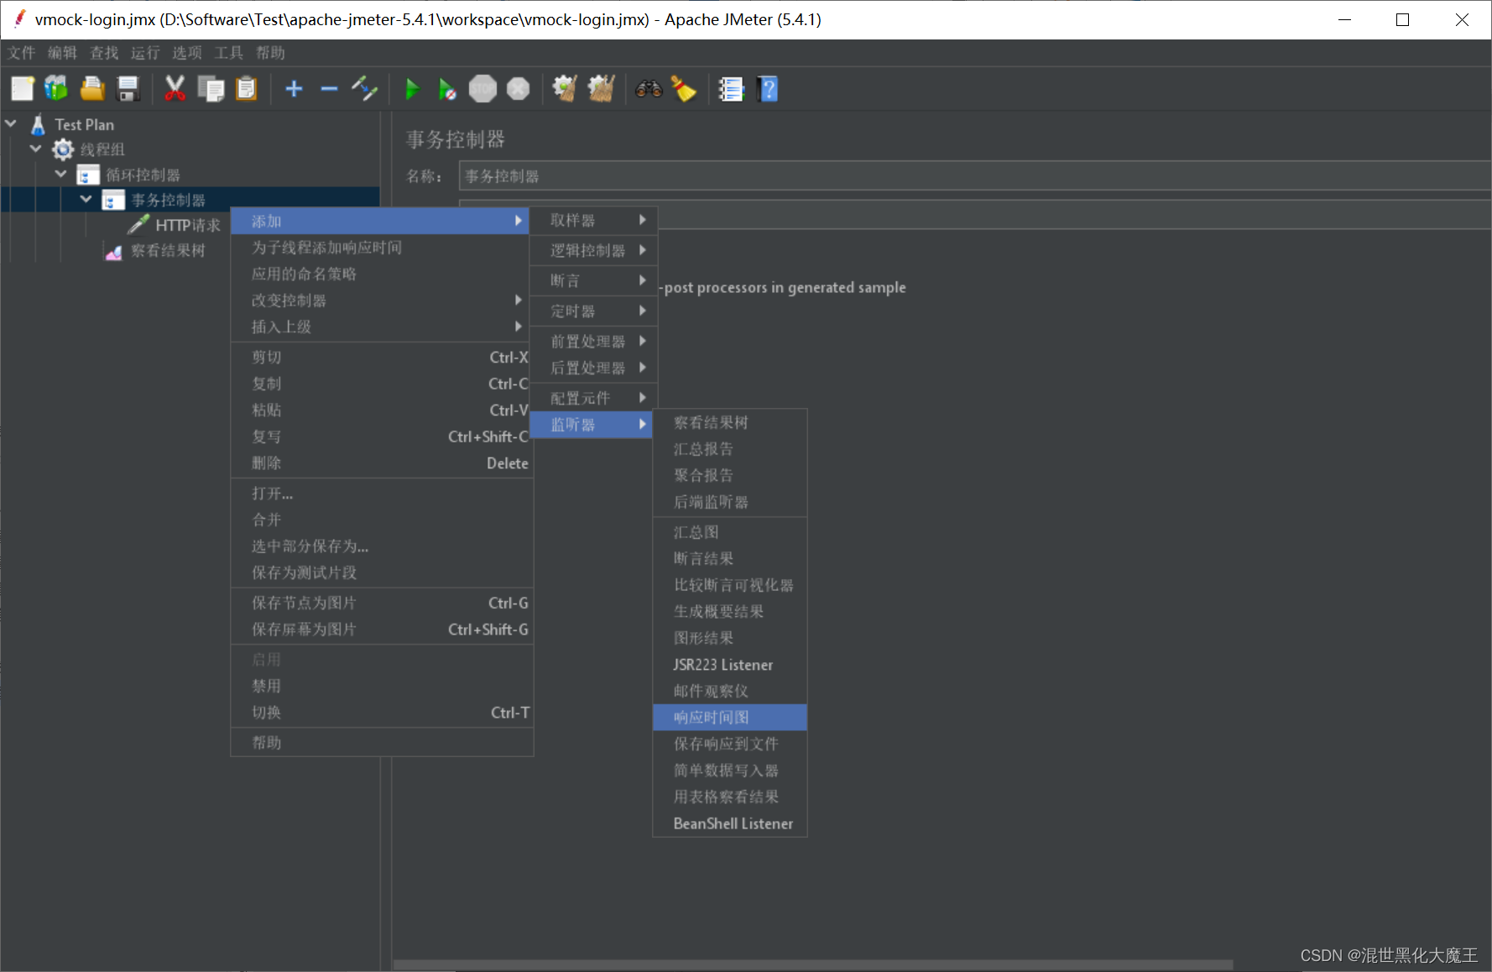This screenshot has height=972, width=1492.
Task: Choose 察看结果树 in listener submenu
Action: pos(729,422)
